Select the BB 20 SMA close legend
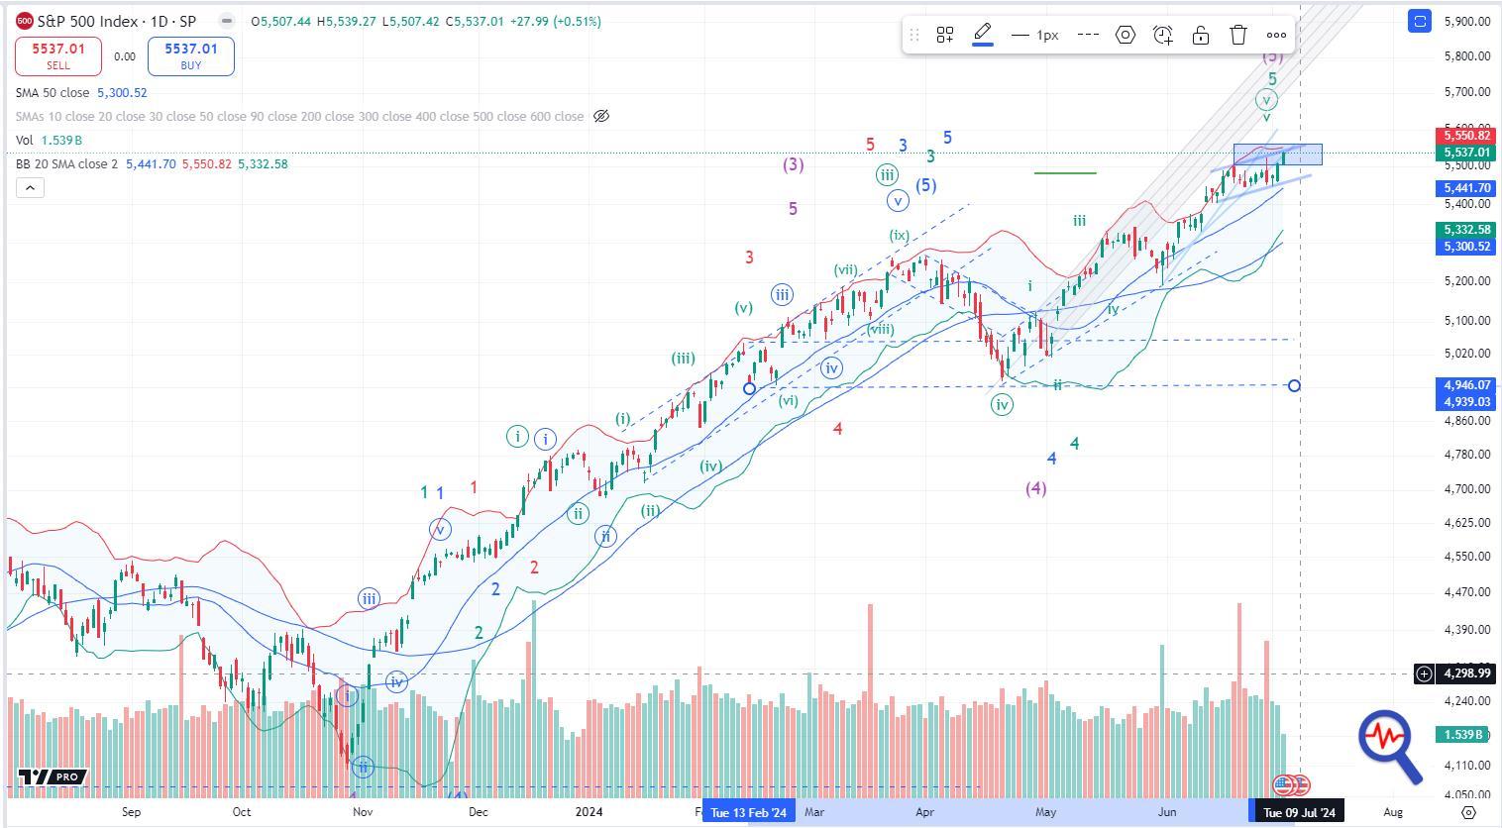1502x828 pixels. pos(152,163)
